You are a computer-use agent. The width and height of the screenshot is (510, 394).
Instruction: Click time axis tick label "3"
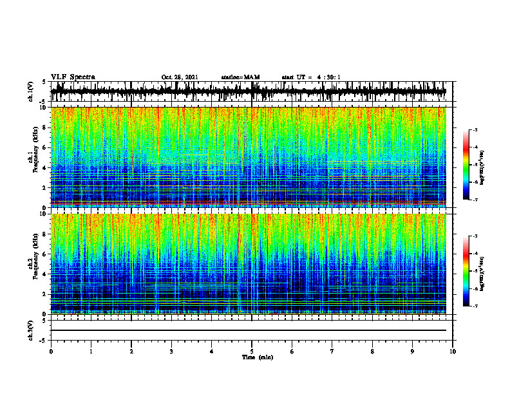(171, 352)
